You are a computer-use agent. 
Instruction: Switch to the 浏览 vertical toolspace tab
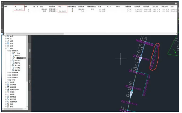coord(30,67)
